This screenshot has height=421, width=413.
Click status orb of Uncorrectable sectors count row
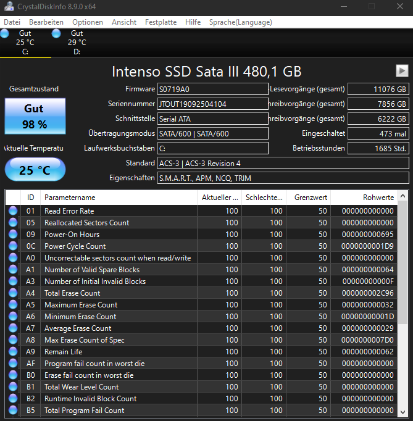pyautogui.click(x=13, y=258)
